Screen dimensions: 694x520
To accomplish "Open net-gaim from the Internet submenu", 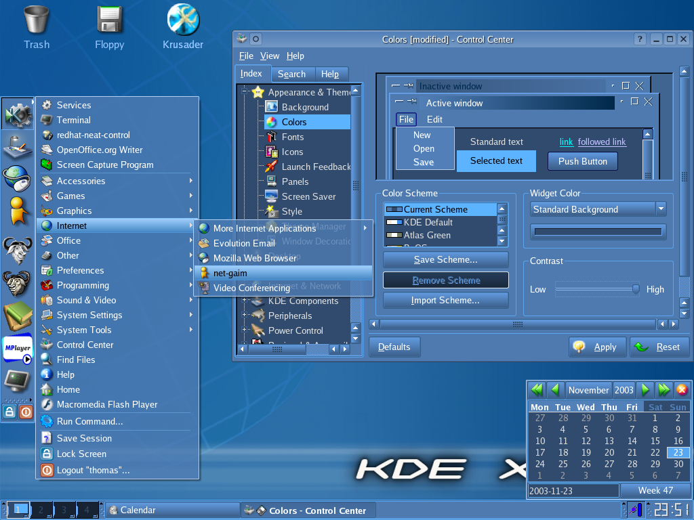I will click(283, 274).
